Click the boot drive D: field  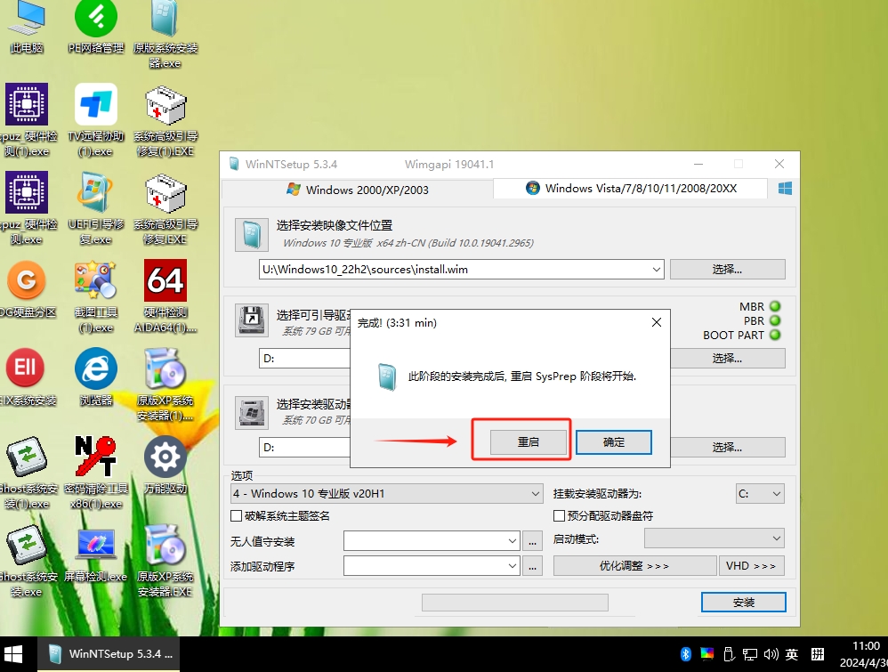(304, 358)
